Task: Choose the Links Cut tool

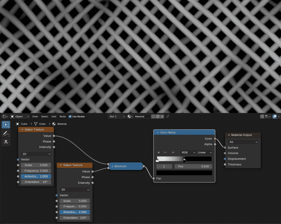Action: pyautogui.click(x=6, y=142)
